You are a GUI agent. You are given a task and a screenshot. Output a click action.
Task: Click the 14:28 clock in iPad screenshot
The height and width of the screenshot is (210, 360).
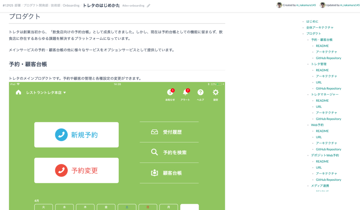(x=117, y=84)
